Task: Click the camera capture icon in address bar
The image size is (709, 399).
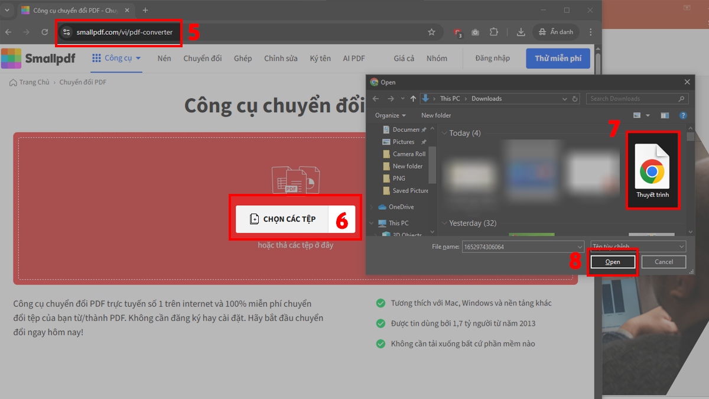Action: click(x=475, y=32)
